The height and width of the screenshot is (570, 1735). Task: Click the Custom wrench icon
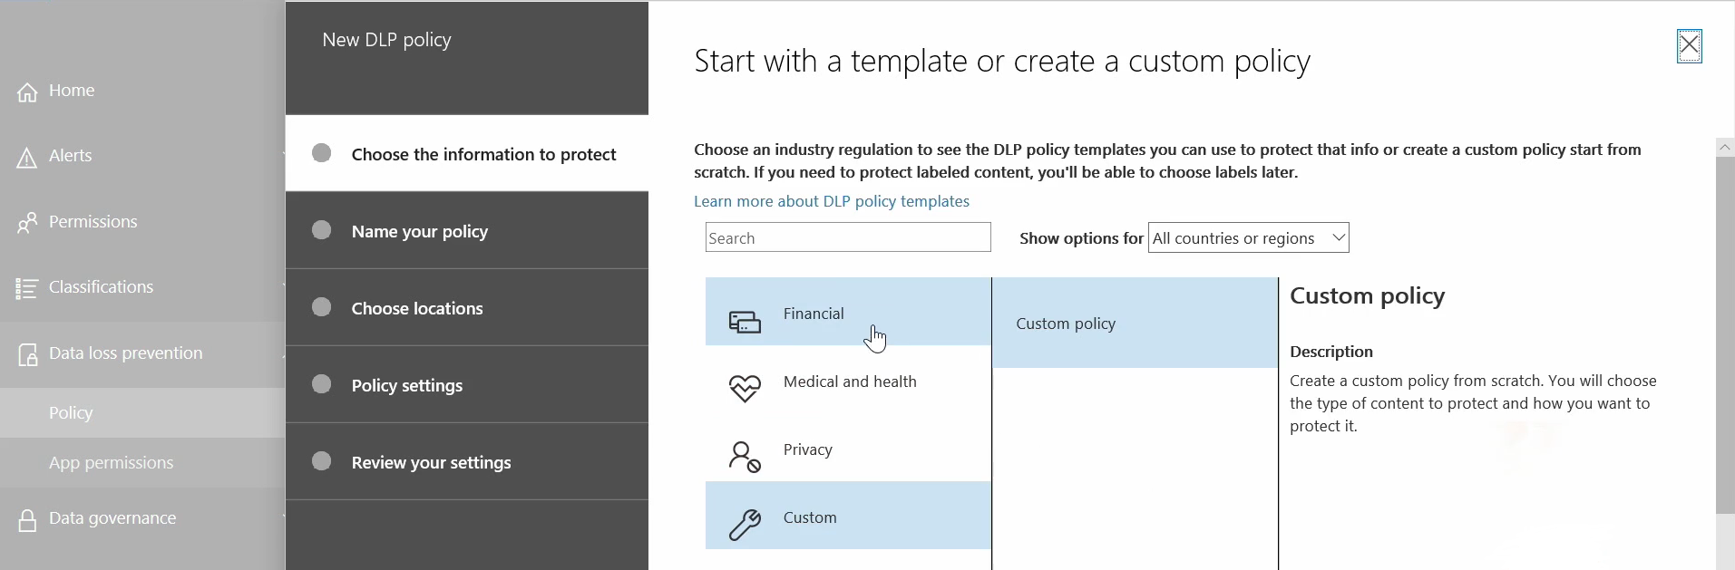click(745, 525)
